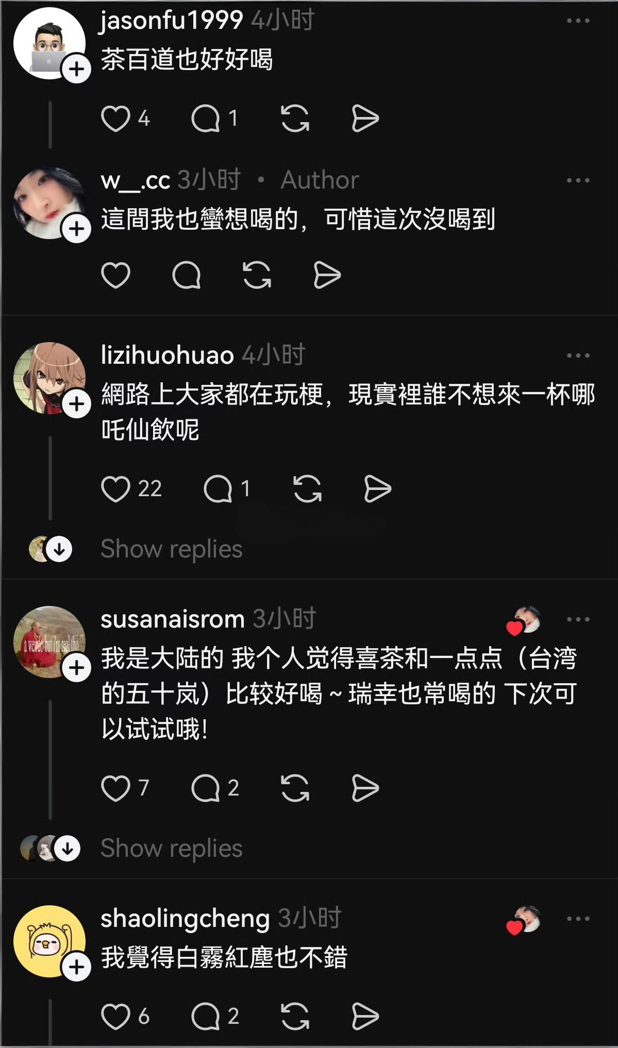618x1048 pixels.
Task: Follow jasonfu1999 using plus badge
Action: point(77,69)
